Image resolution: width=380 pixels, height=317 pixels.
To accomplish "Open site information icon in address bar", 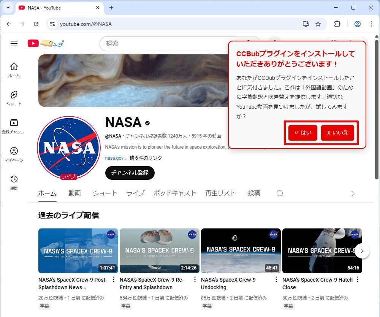I will tap(52, 24).
